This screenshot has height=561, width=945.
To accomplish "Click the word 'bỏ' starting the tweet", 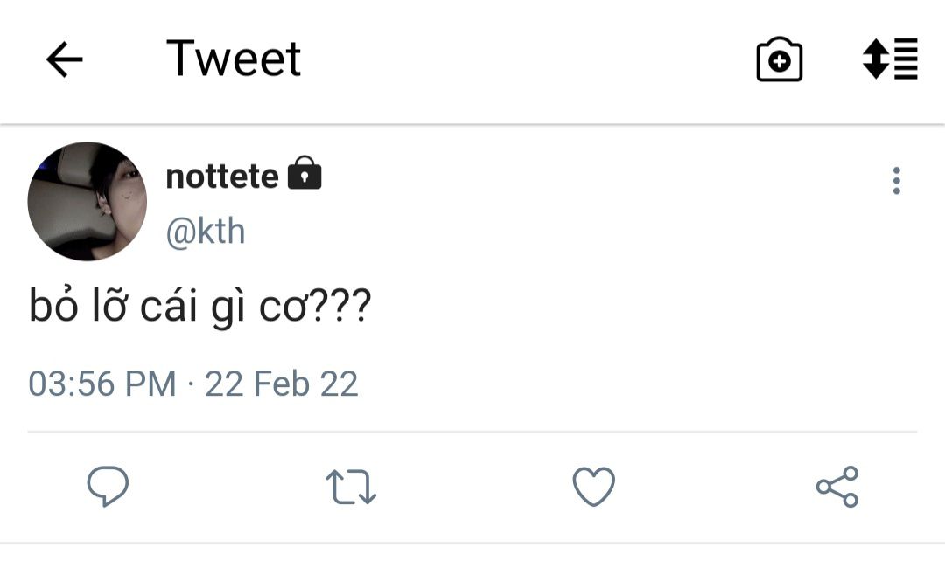I will [53, 306].
